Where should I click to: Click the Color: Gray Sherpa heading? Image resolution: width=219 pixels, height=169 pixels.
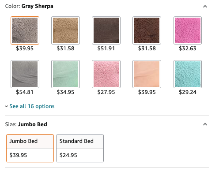(x=29, y=6)
